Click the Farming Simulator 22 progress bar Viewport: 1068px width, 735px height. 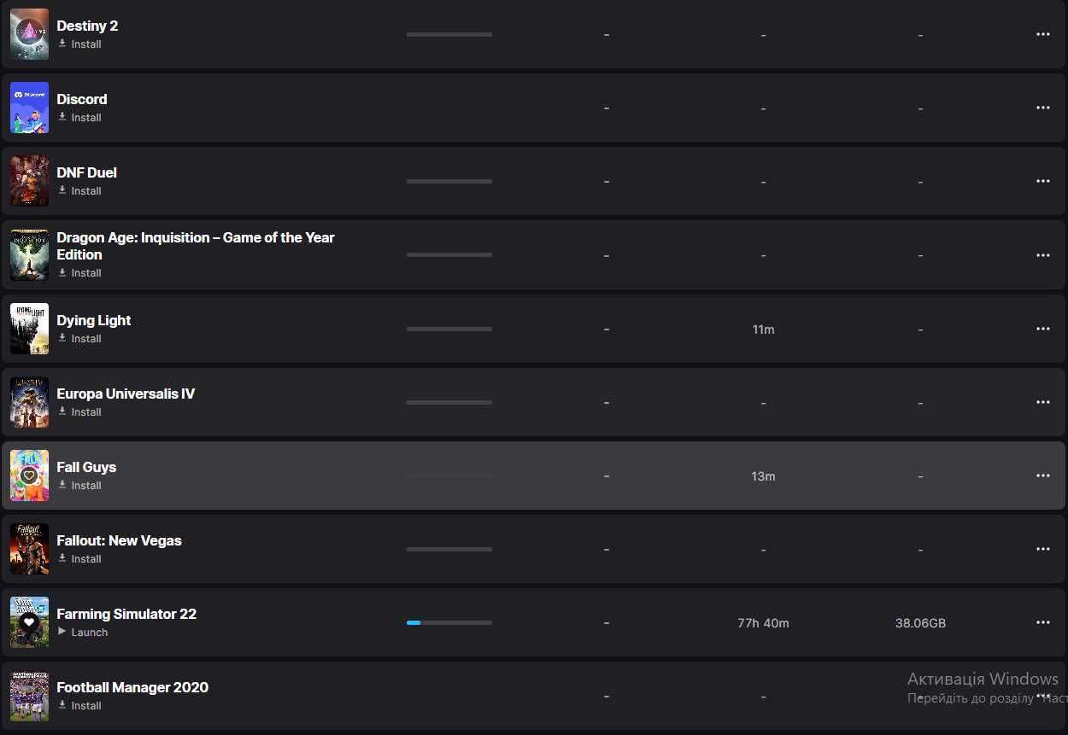point(449,623)
